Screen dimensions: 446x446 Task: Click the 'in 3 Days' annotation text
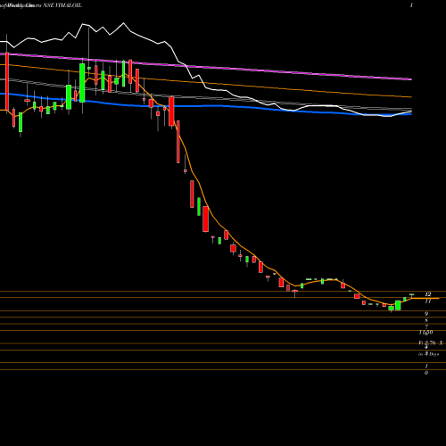pyautogui.click(x=428, y=354)
